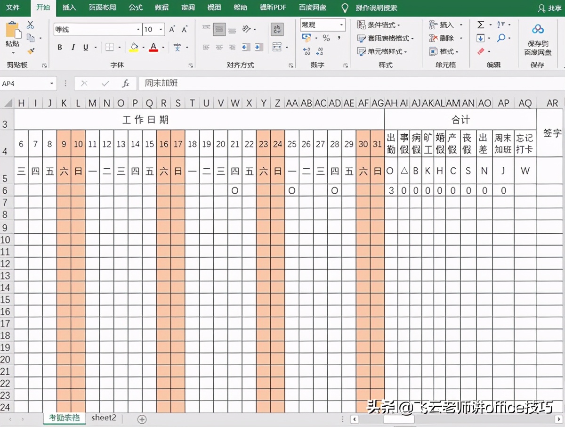565x427 pixels.
Task: Expand the Name Box dropdown arrow
Action: click(52, 83)
